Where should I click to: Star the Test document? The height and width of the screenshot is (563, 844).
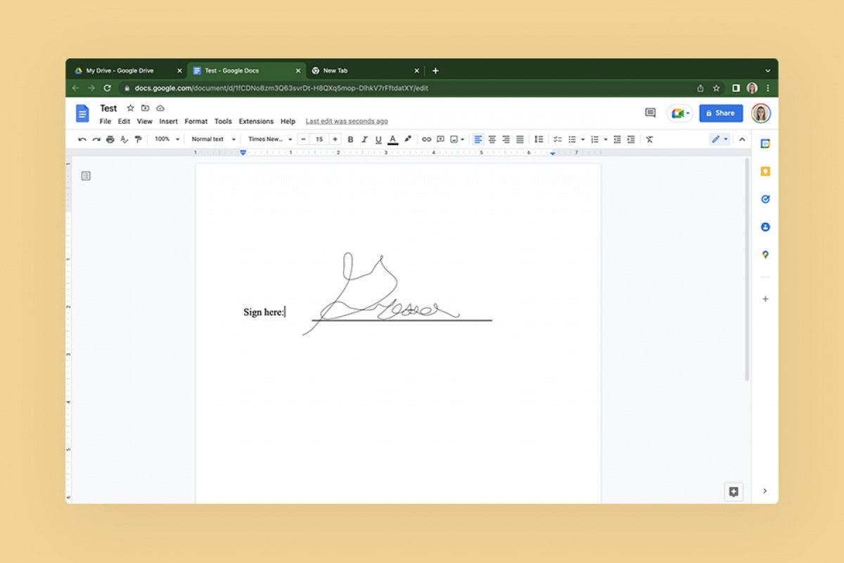click(x=130, y=108)
